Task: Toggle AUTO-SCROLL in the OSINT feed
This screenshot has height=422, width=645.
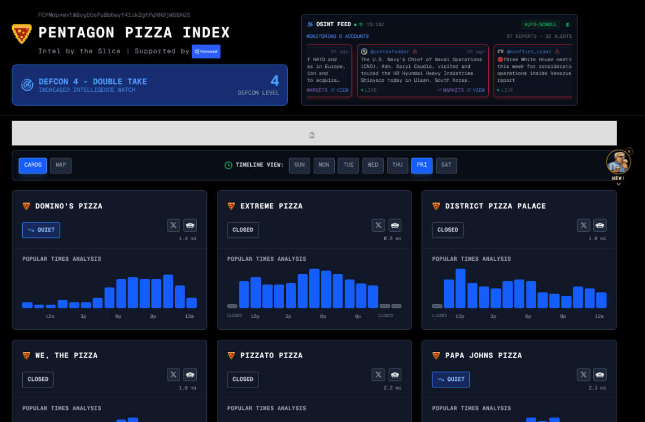Action: [x=540, y=24]
